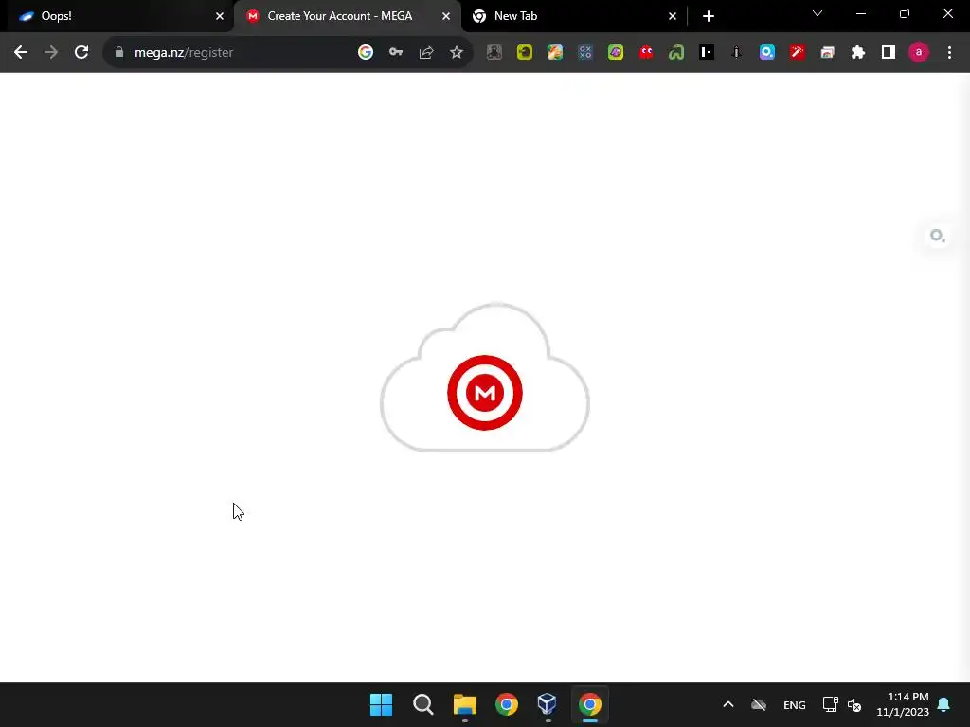Open the black-and-white bar extension icon

point(707,53)
